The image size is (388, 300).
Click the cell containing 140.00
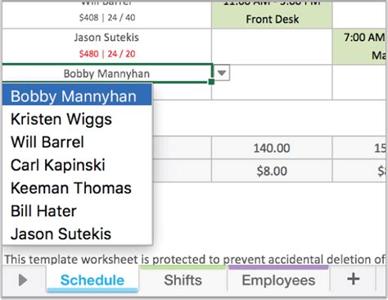click(x=272, y=148)
